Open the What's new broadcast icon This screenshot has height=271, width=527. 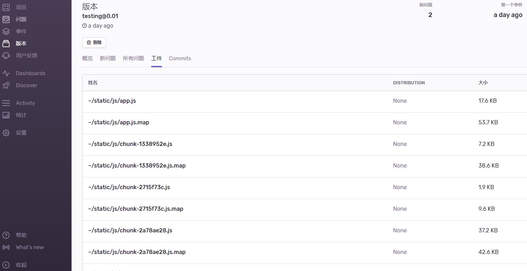coord(6,247)
